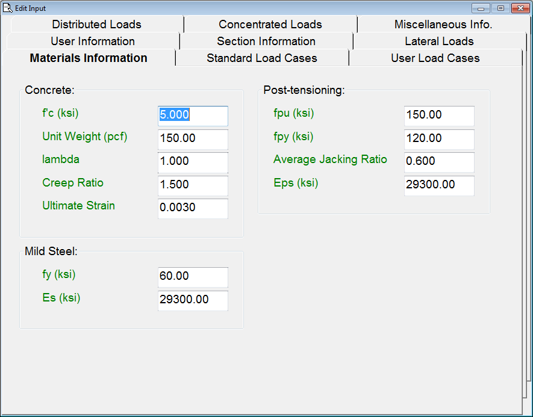
Task: Switch to the Concentrated Loads tab
Action: 270,25
